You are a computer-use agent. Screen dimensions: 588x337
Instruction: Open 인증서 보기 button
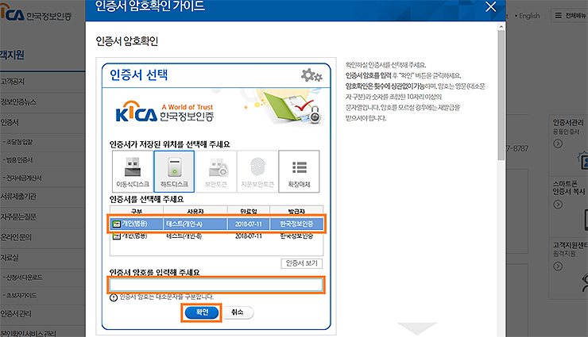click(x=301, y=263)
